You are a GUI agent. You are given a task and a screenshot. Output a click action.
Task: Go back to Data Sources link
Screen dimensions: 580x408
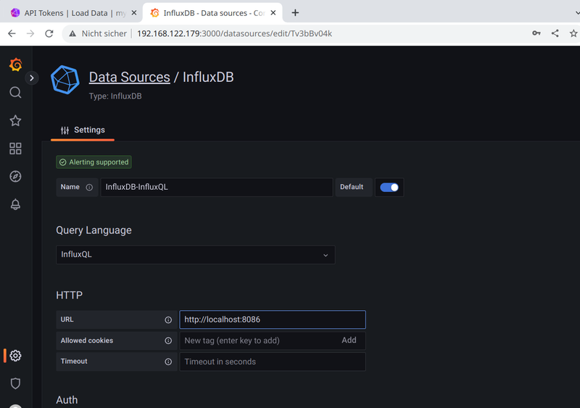click(130, 77)
